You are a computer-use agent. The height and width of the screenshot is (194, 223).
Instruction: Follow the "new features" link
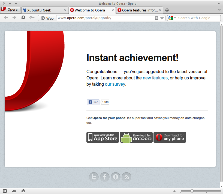coord(155,78)
